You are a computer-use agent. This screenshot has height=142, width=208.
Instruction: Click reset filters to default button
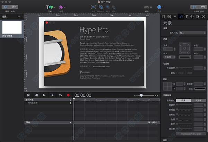191,134
